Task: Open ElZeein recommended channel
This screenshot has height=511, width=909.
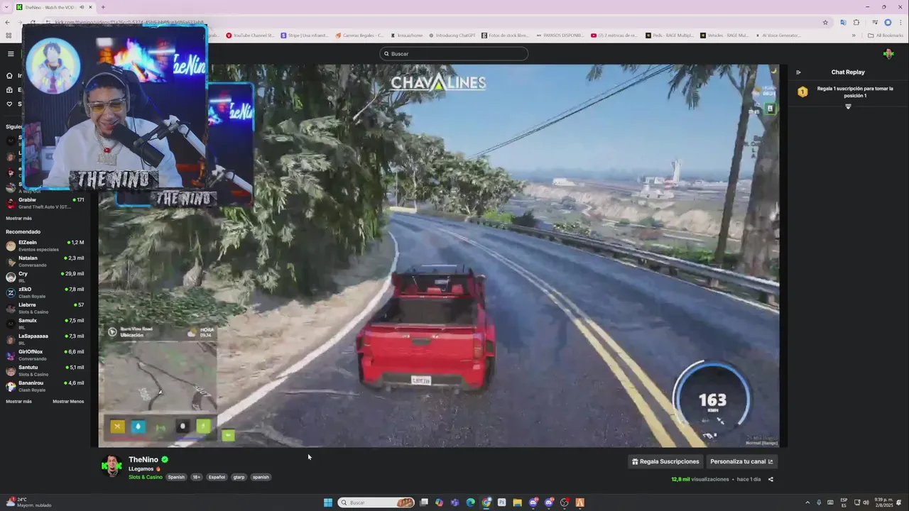Action: 45,246
